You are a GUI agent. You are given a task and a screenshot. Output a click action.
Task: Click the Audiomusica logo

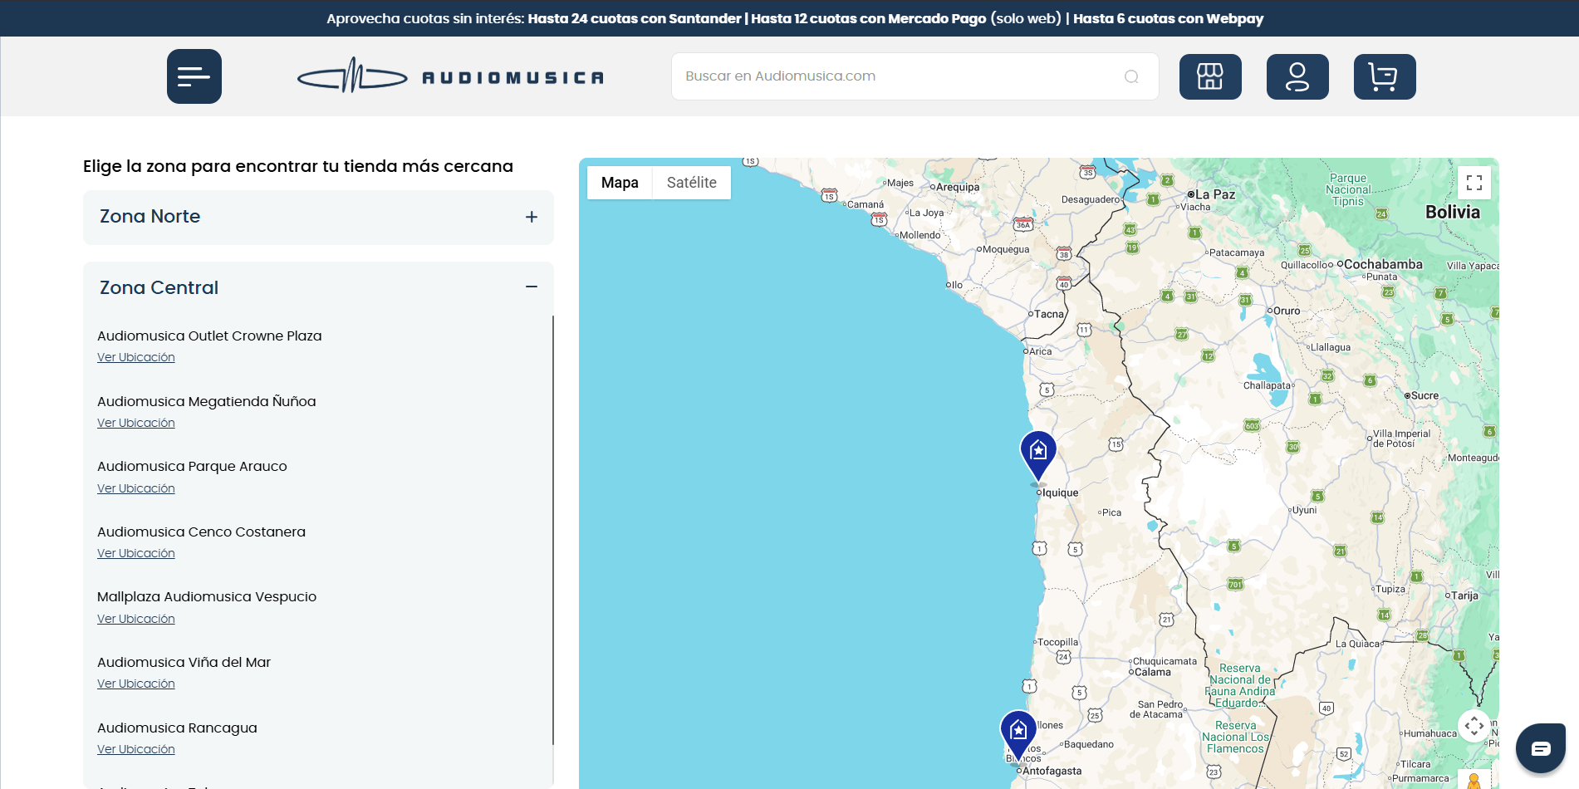pos(450,76)
